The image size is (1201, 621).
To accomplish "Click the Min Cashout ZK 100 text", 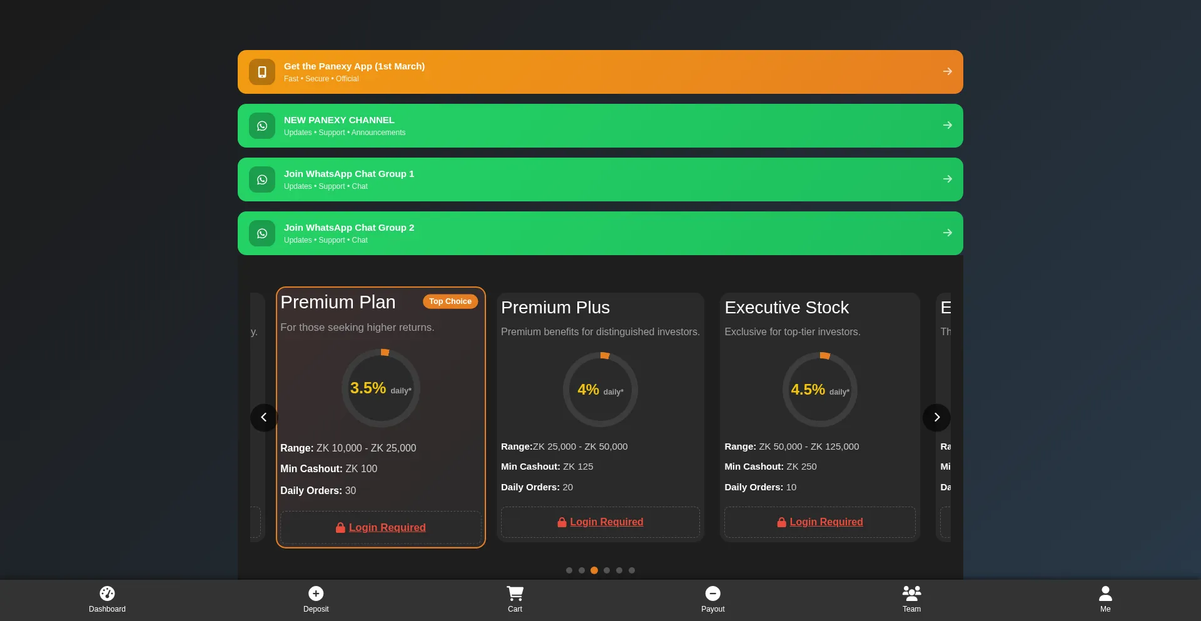I will (x=328, y=469).
